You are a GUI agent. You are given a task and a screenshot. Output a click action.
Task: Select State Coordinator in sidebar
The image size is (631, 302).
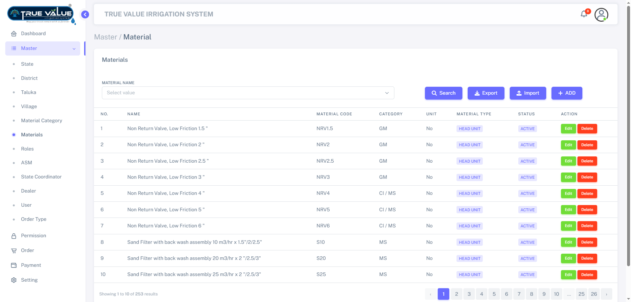41,177
